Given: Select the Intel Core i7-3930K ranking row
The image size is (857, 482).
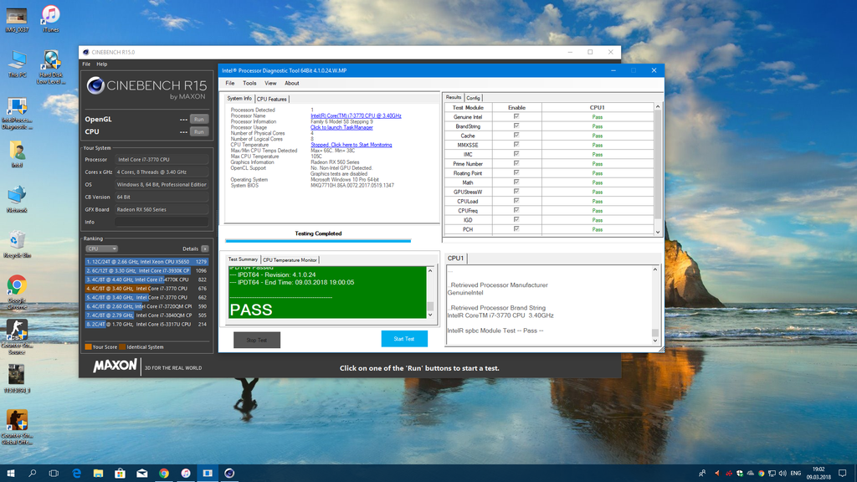Looking at the screenshot, I should pos(146,270).
